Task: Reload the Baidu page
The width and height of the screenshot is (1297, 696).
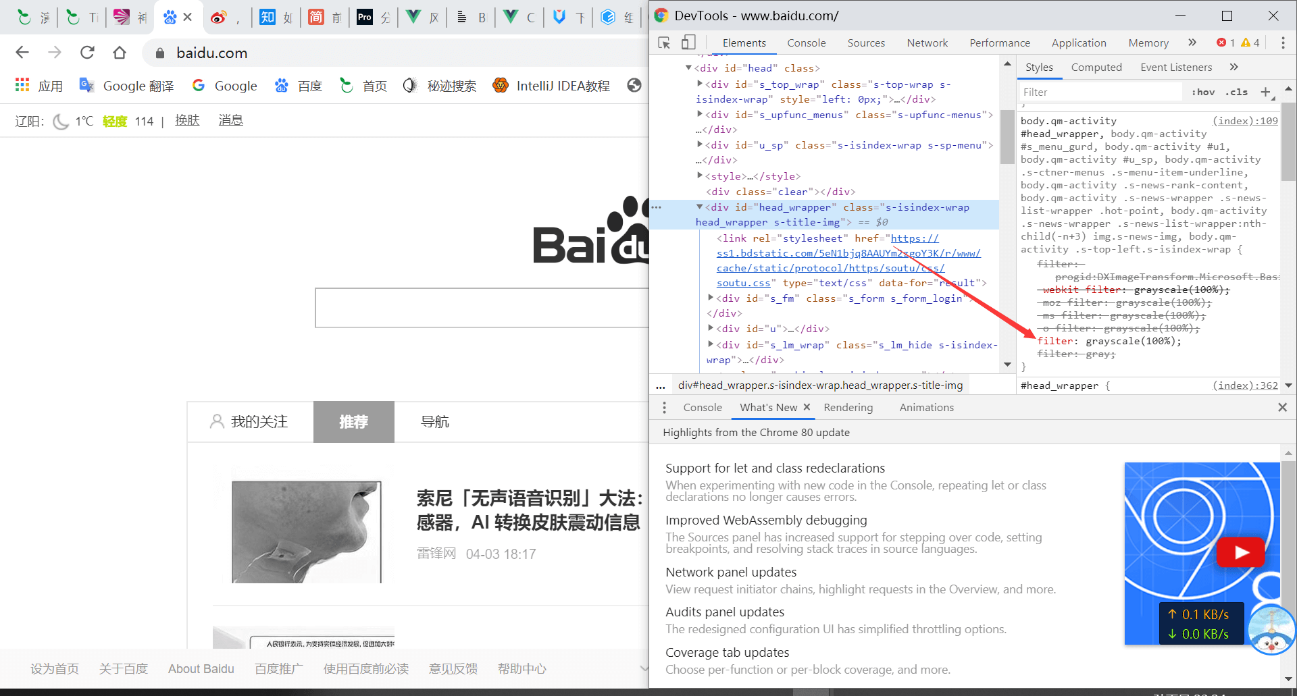Action: (87, 53)
